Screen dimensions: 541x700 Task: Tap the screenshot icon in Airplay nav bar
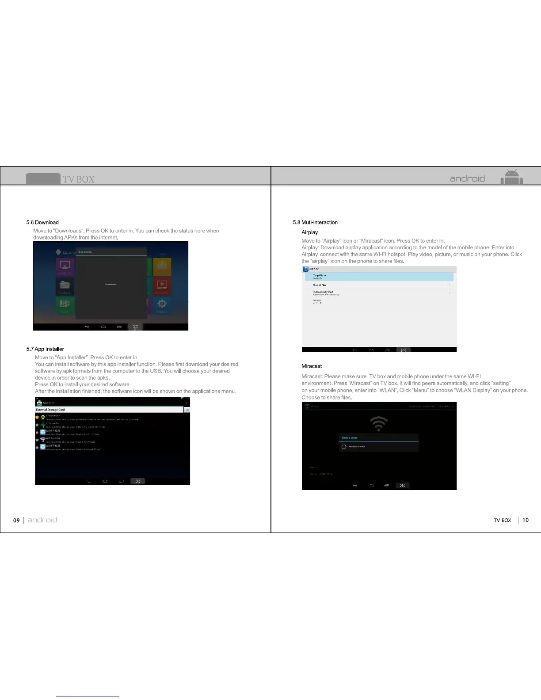(x=403, y=350)
